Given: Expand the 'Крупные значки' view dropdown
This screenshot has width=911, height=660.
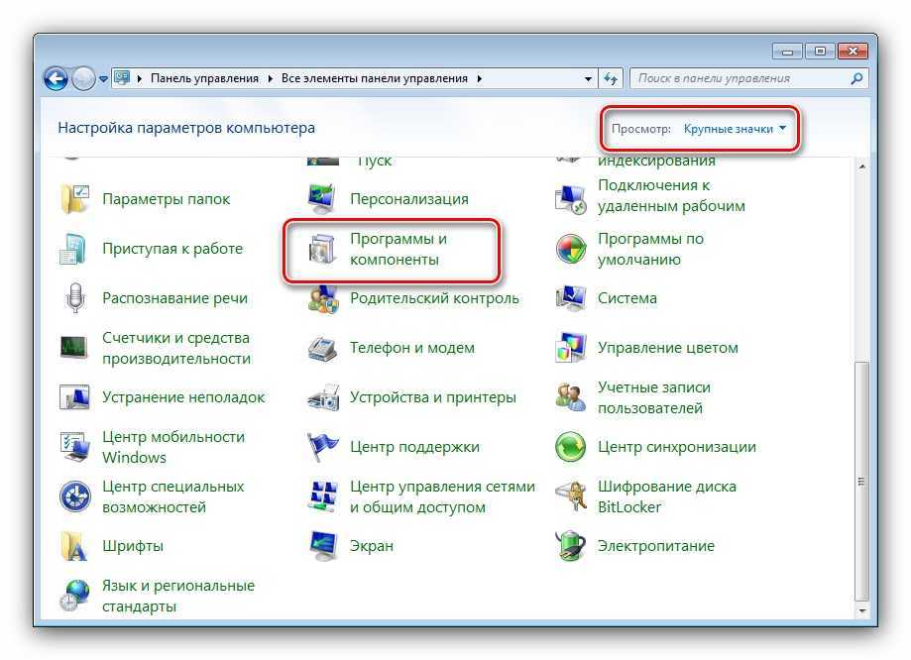Looking at the screenshot, I should pyautogui.click(x=735, y=129).
